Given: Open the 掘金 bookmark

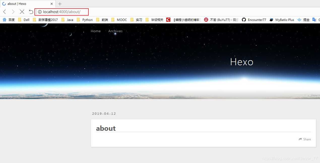Looking at the screenshot, I should tap(303, 20).
